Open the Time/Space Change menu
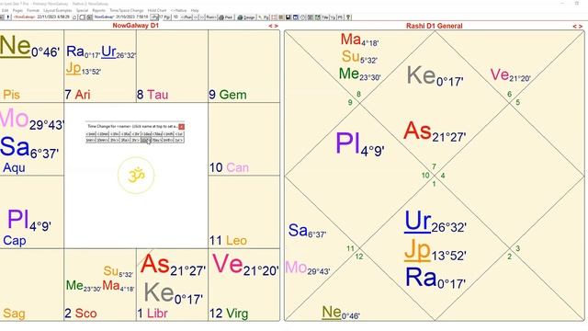Viewport: 588px width, 331px height. coord(127,10)
